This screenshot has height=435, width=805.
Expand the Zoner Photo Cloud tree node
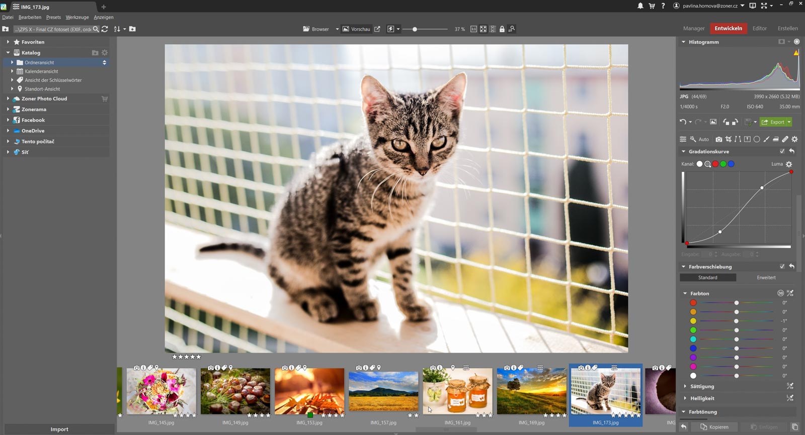8,99
